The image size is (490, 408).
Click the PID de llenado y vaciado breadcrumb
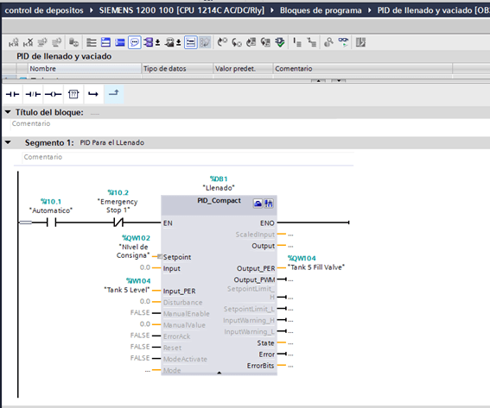click(x=434, y=10)
